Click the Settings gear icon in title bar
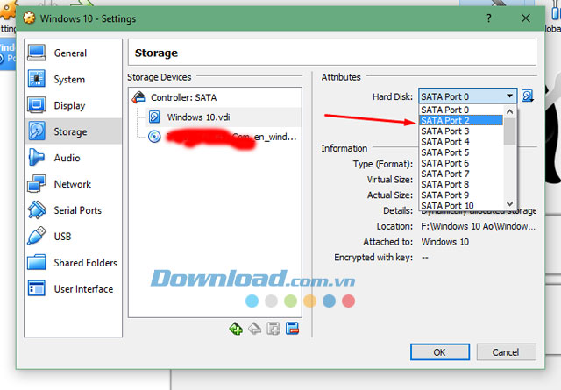The image size is (561, 390). click(29, 18)
